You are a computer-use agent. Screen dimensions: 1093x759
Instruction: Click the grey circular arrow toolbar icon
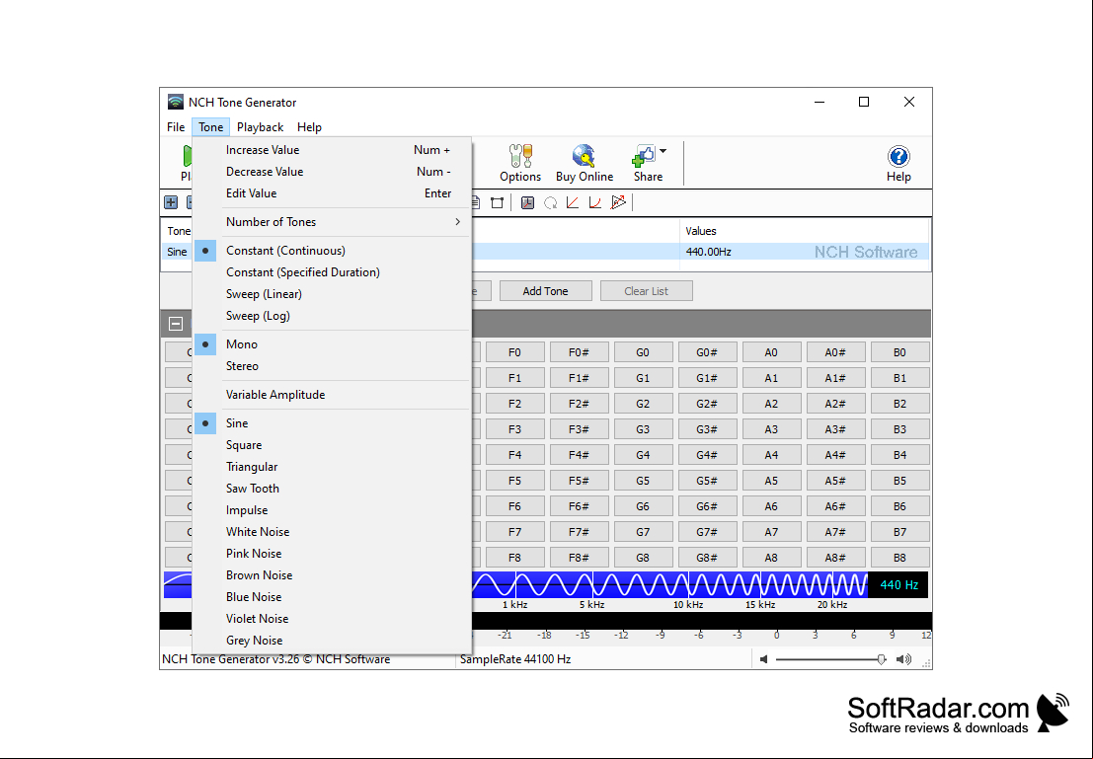[x=551, y=202]
